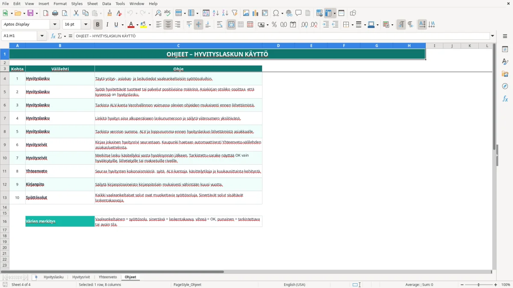Insert a hyperlink
Screen dimensions: 513x288
[289, 13]
